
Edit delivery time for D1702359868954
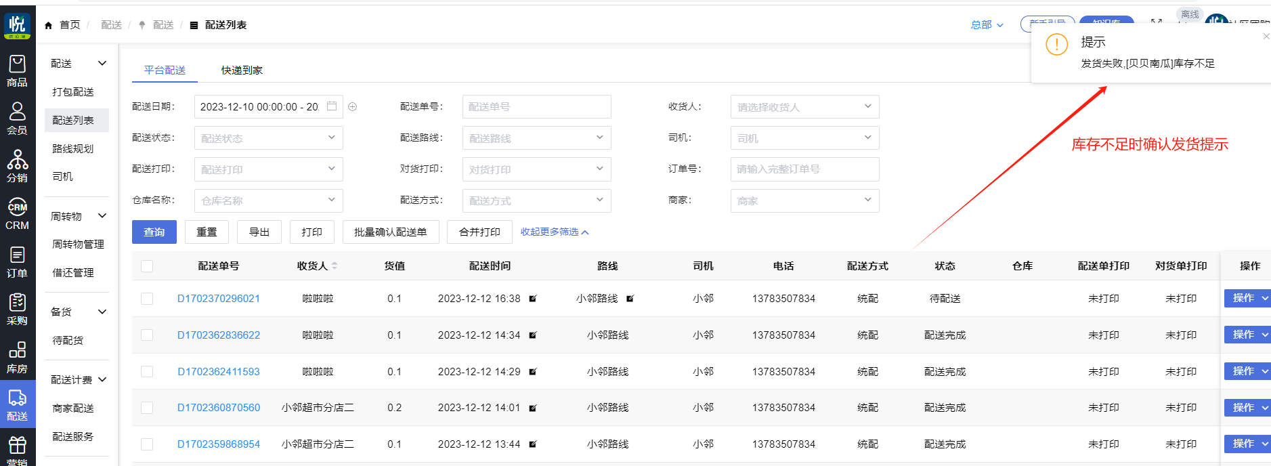pyautogui.click(x=533, y=444)
